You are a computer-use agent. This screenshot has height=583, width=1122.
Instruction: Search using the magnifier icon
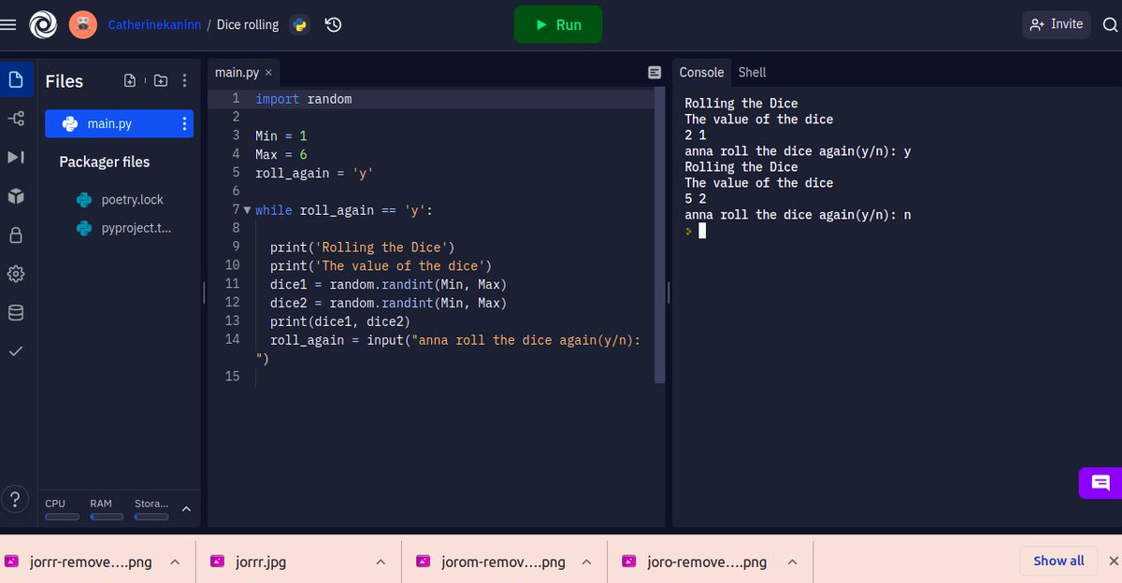pos(1110,26)
